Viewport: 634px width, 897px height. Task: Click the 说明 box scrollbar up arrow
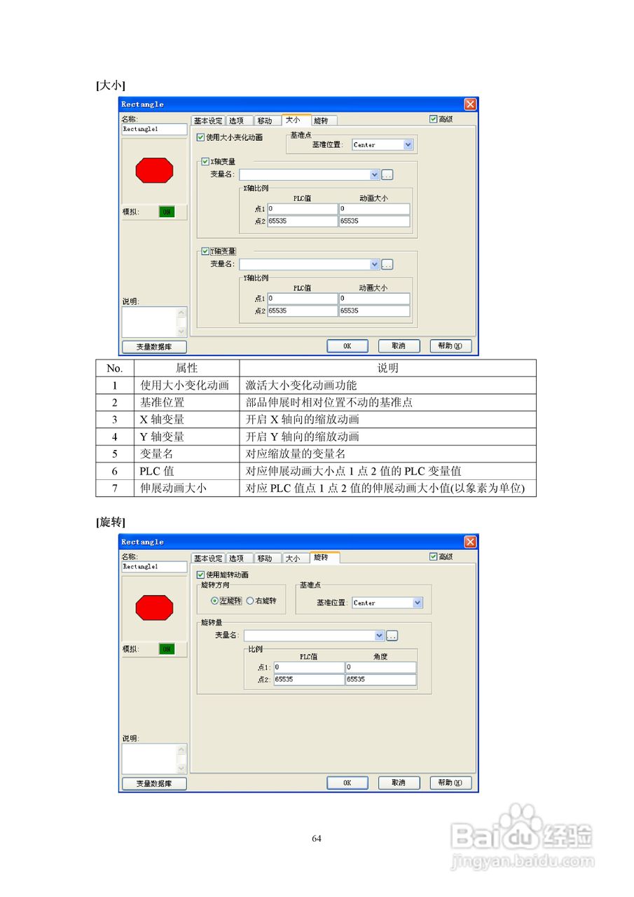(181, 313)
